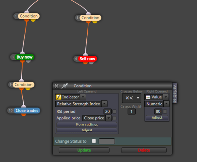Click the orange output connector of Sell now
197x162 pixels.
[85, 63]
